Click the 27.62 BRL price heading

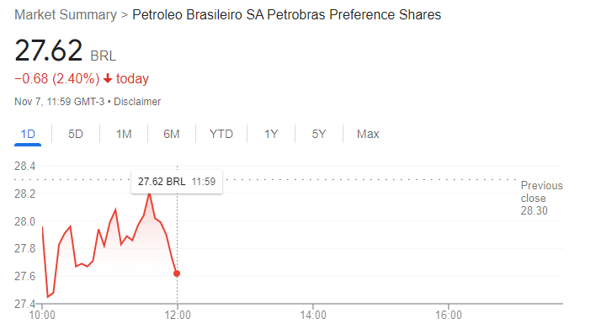(66, 50)
